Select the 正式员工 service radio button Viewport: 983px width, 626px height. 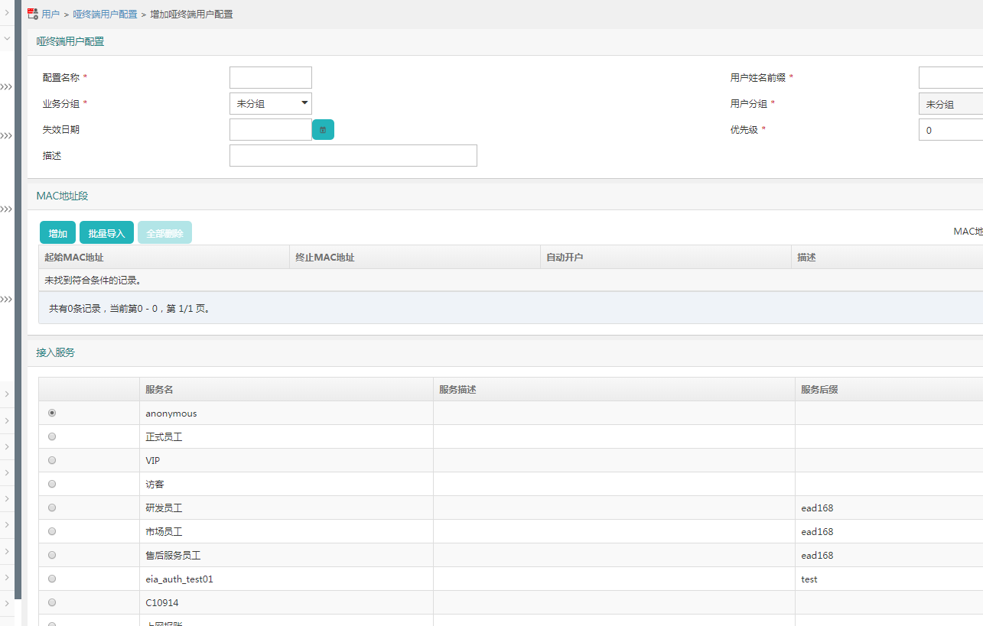(x=52, y=436)
